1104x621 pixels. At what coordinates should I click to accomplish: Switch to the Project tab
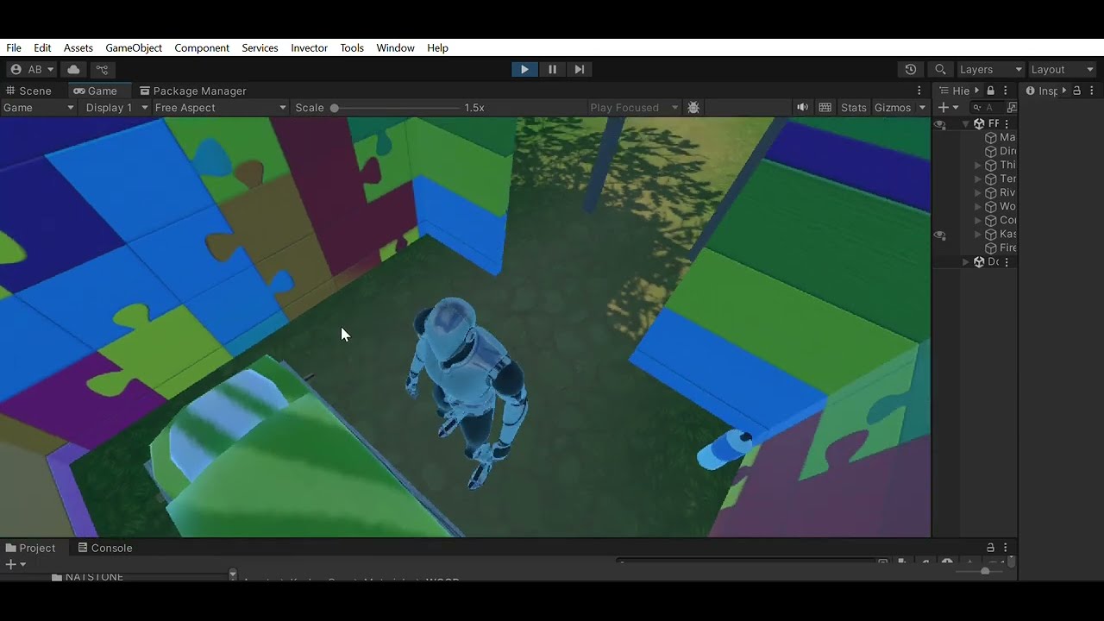pyautogui.click(x=30, y=548)
